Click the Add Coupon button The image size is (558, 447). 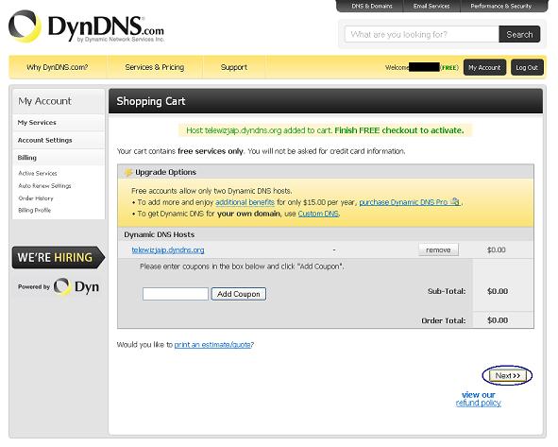coord(239,294)
